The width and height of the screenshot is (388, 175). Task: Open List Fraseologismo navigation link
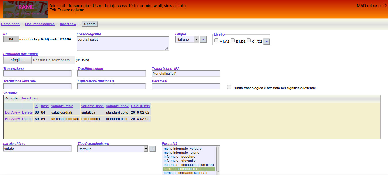[40, 24]
